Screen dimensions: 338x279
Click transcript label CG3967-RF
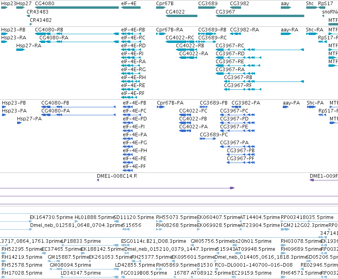[x=238, y=85]
